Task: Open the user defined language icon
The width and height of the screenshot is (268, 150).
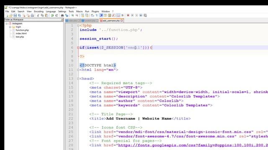Action: pos(105,15)
